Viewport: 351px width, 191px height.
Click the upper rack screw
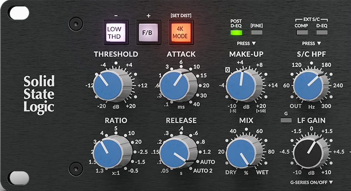pyautogui.click(x=76, y=24)
